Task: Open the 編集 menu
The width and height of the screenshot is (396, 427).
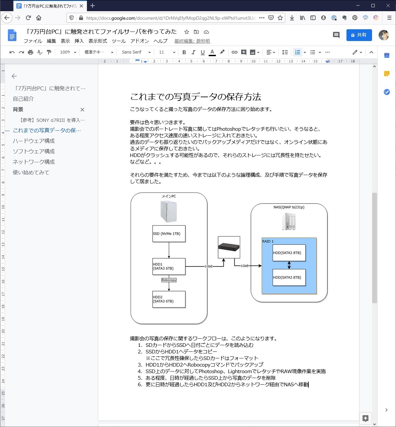Action: [52, 41]
